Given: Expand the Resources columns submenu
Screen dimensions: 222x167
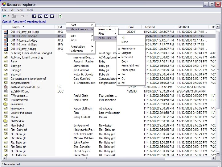Looking at the screenshot, I should tap(106, 29).
